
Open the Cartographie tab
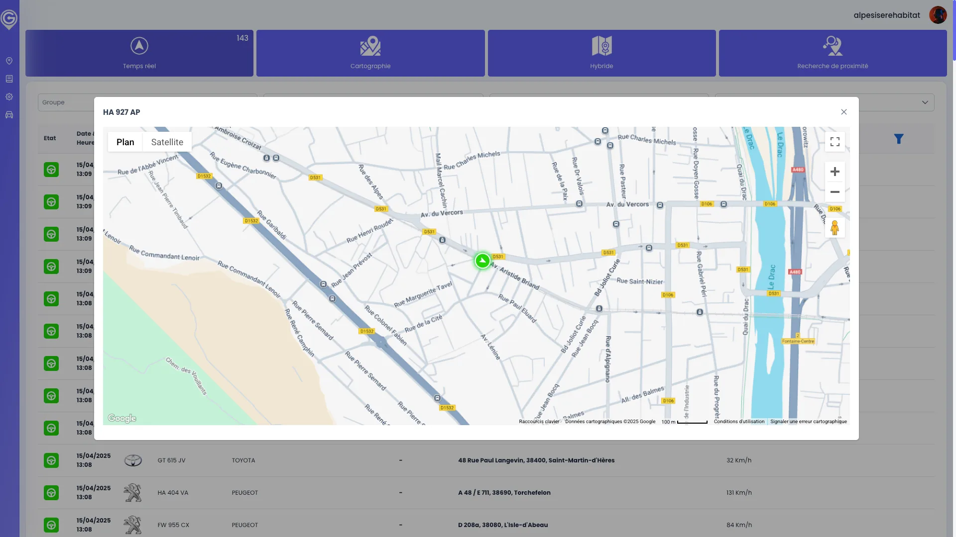[370, 53]
